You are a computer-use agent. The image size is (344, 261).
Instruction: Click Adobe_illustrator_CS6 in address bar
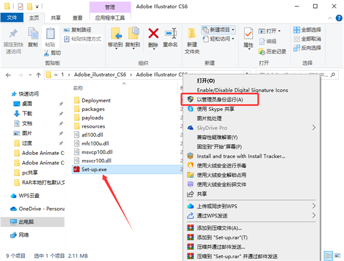tap(100, 75)
